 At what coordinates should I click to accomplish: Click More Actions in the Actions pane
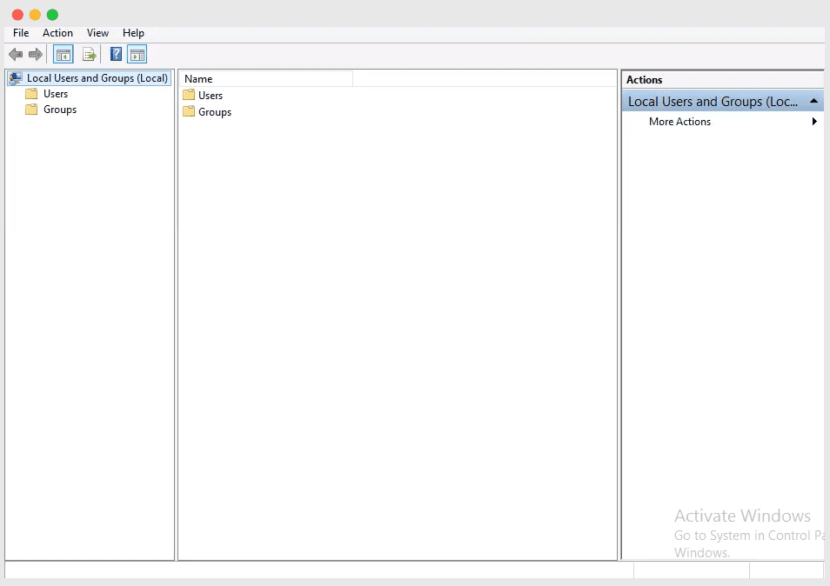(x=679, y=122)
